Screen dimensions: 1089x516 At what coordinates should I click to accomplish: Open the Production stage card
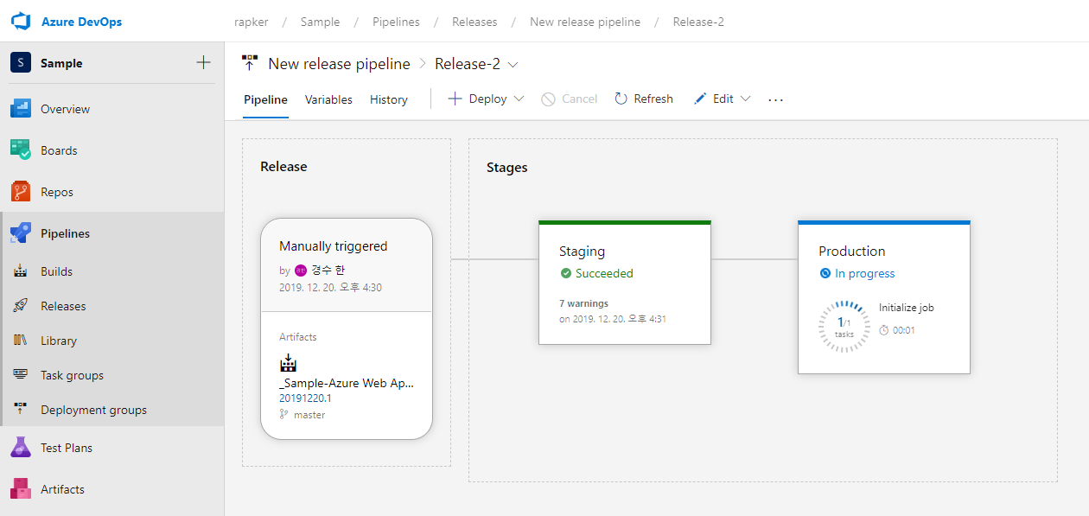coord(884,297)
